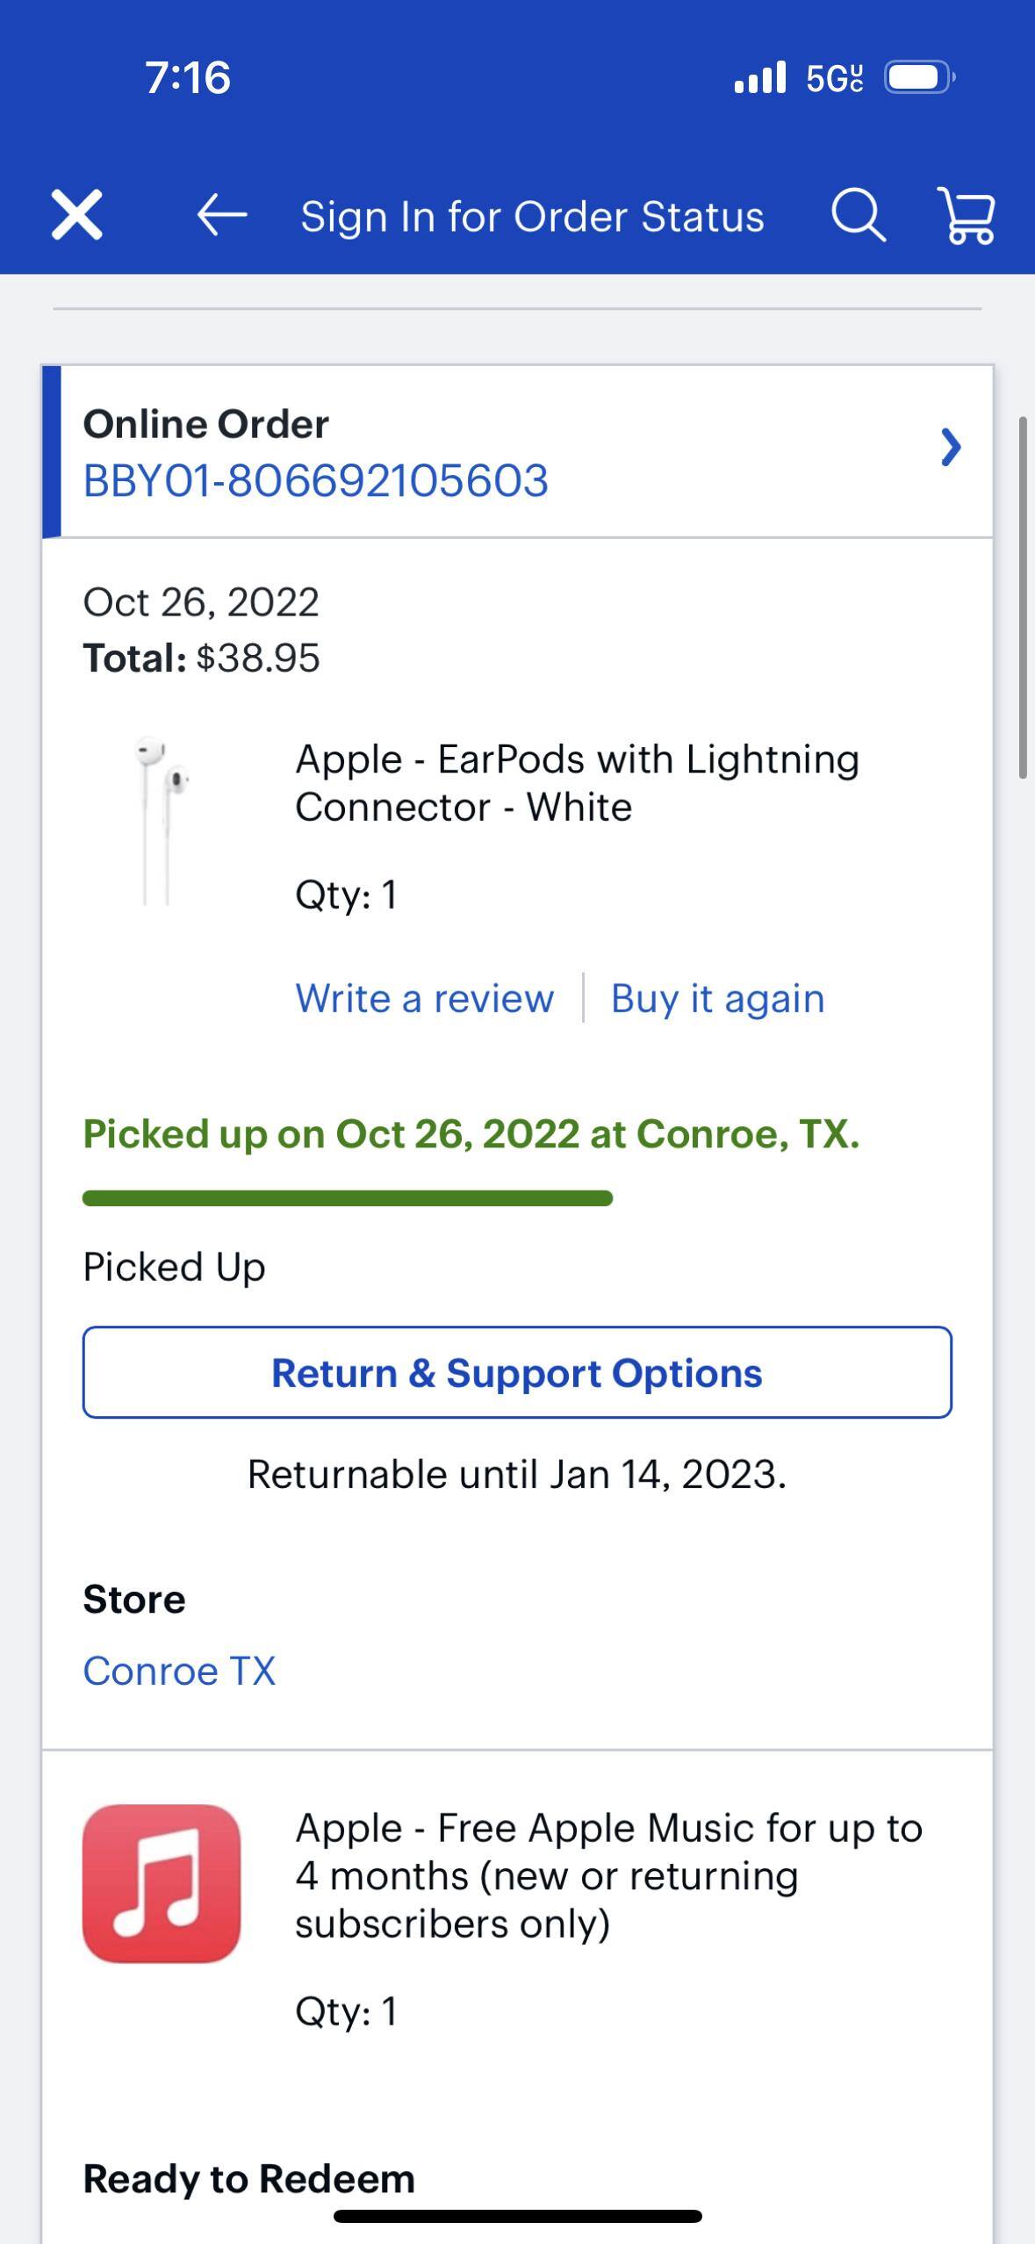Tap the Buy it again link
1035x2244 pixels.
click(x=717, y=998)
